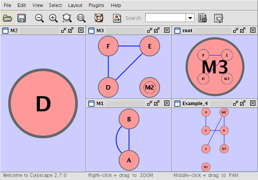Viewport: 258px width, 180px height.
Task: Click the Open file folder icon
Action: coord(7,18)
